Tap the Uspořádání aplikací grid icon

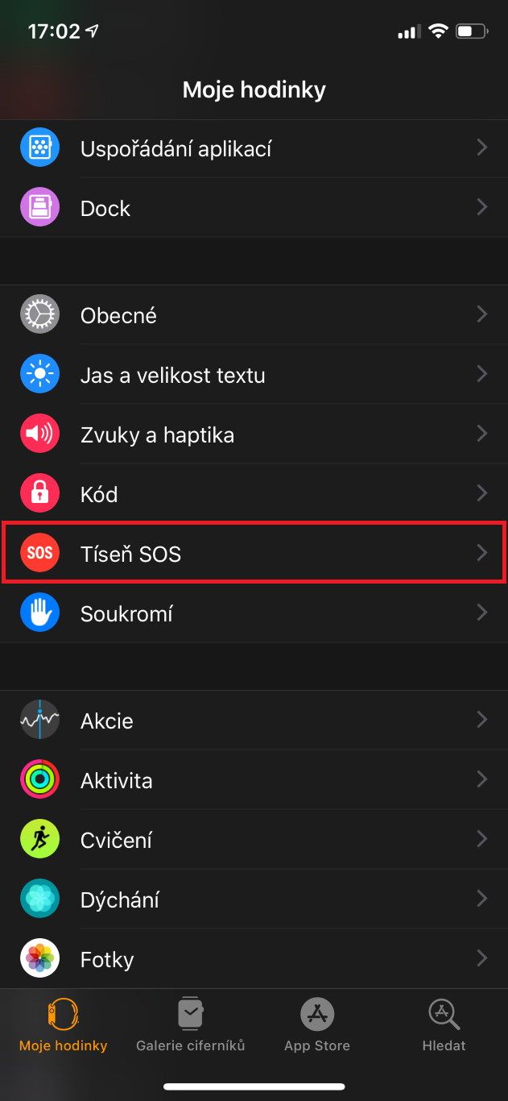(39, 148)
